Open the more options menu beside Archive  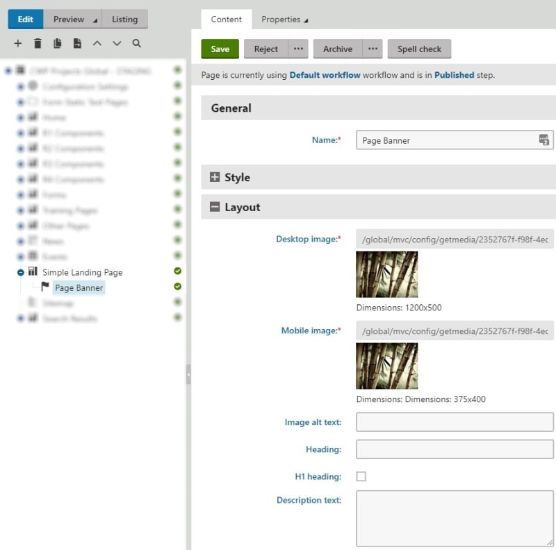[373, 49]
